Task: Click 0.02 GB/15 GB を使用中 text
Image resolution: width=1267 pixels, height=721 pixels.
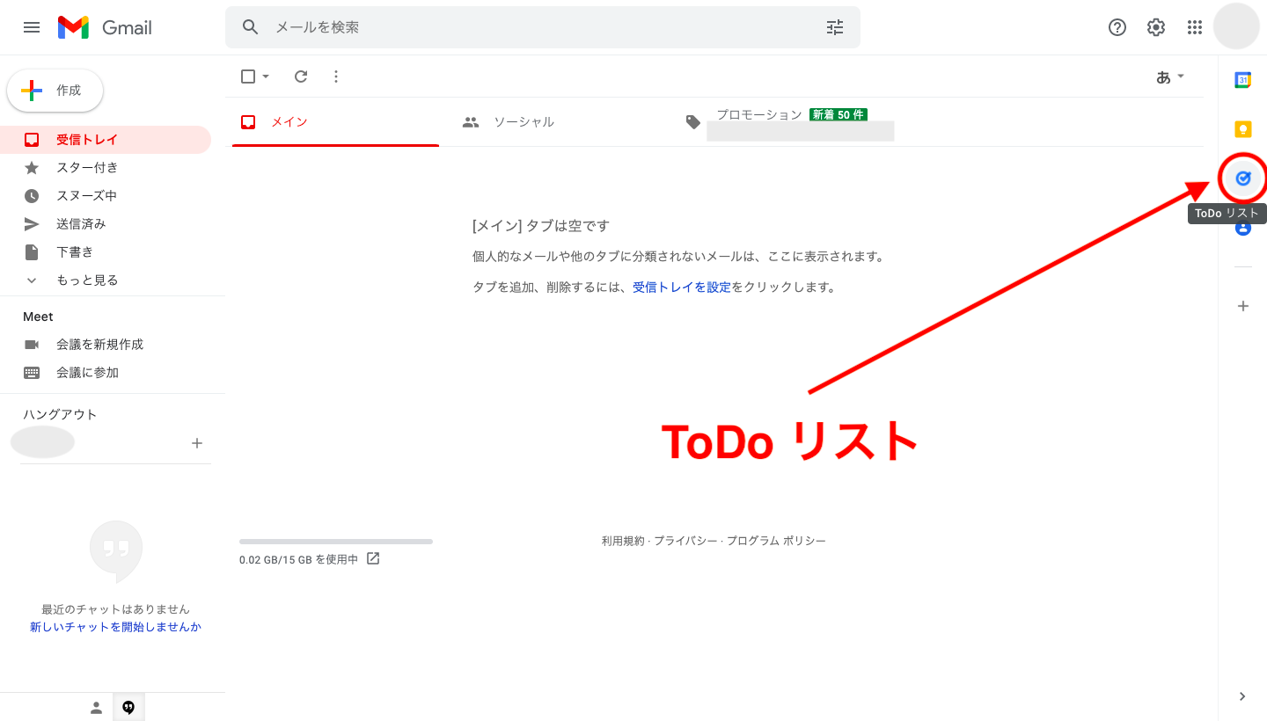Action: click(x=299, y=559)
